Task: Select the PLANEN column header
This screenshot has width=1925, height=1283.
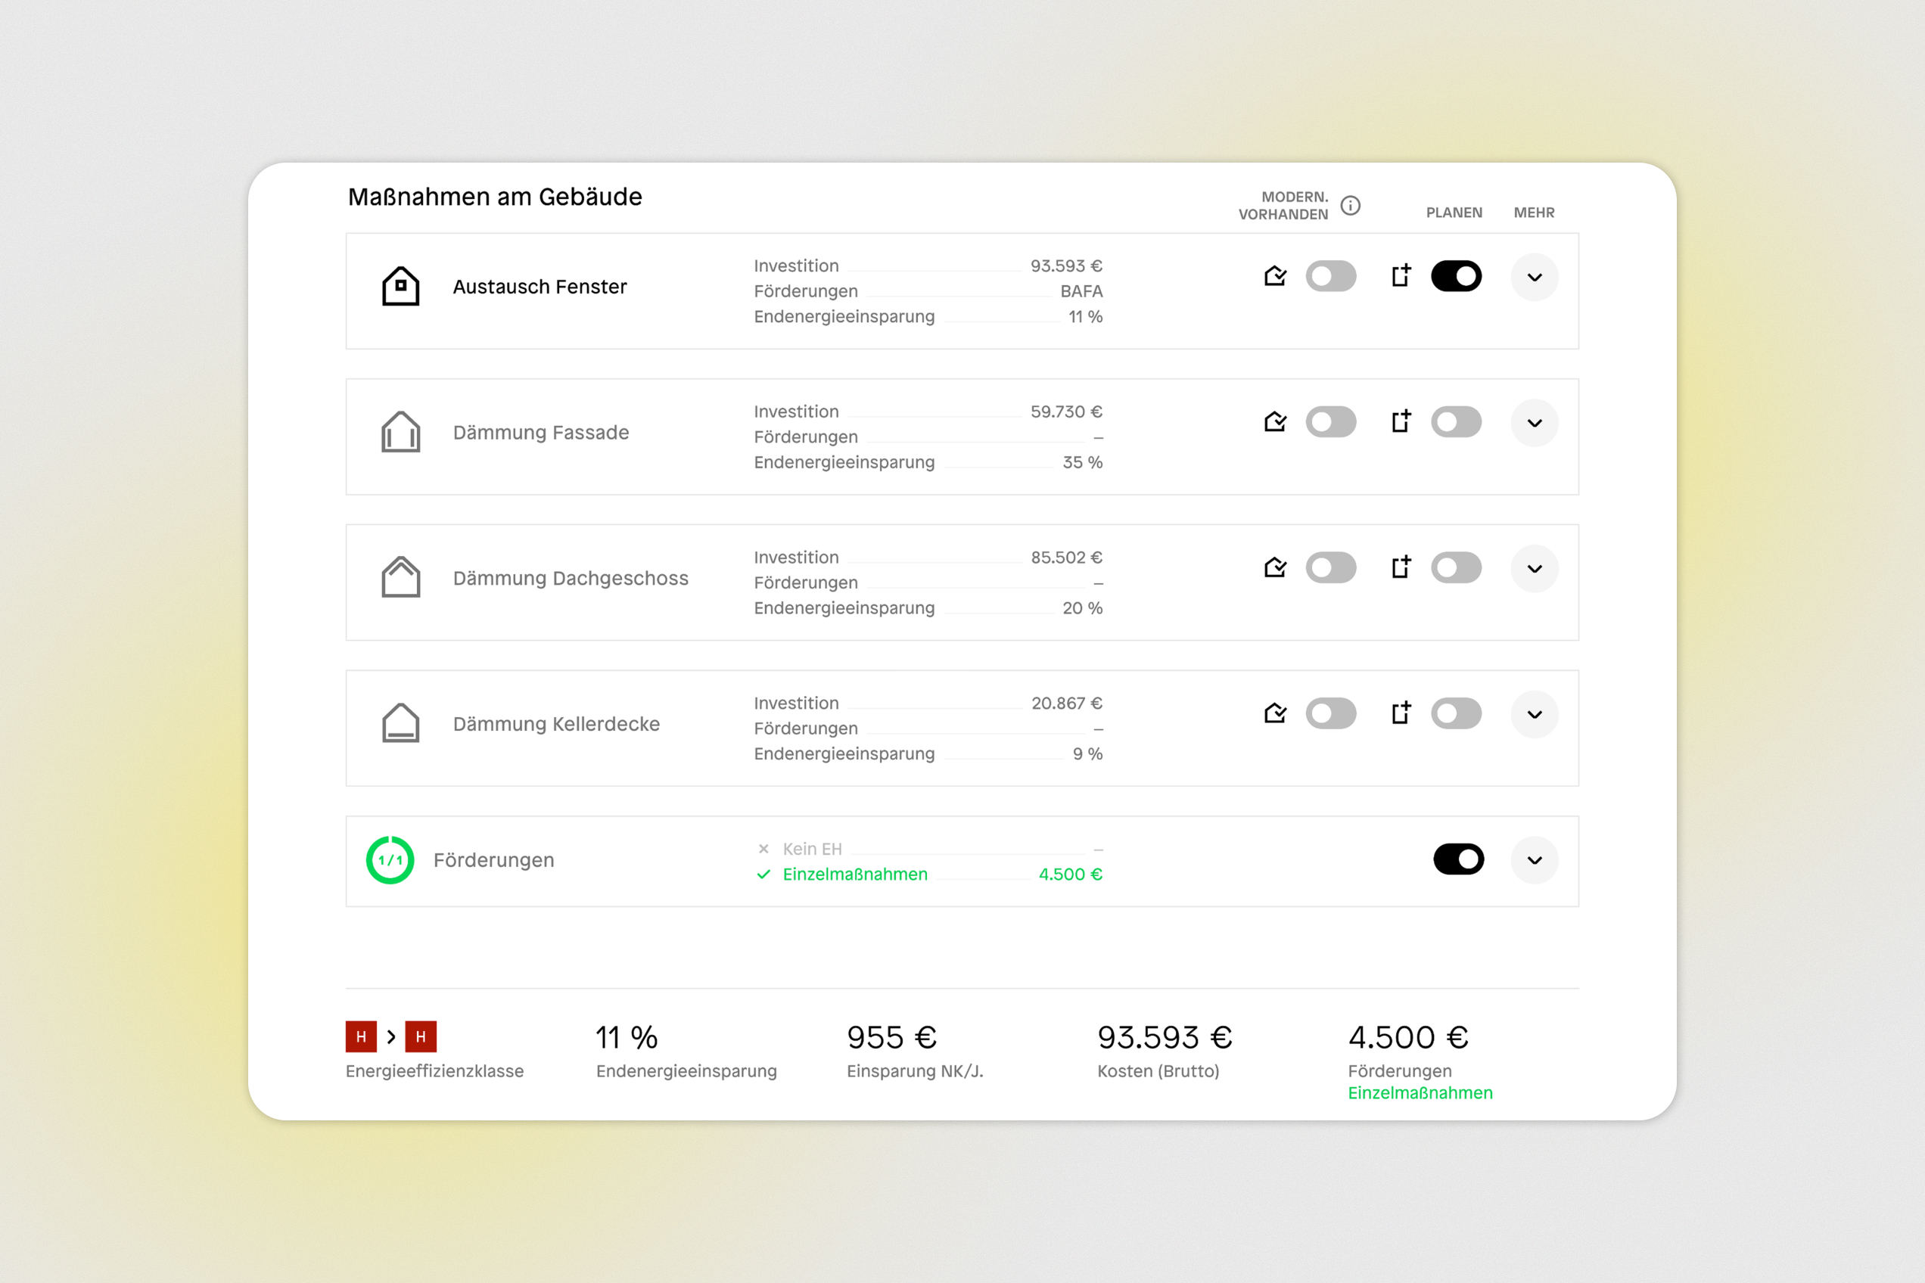Action: (1454, 212)
